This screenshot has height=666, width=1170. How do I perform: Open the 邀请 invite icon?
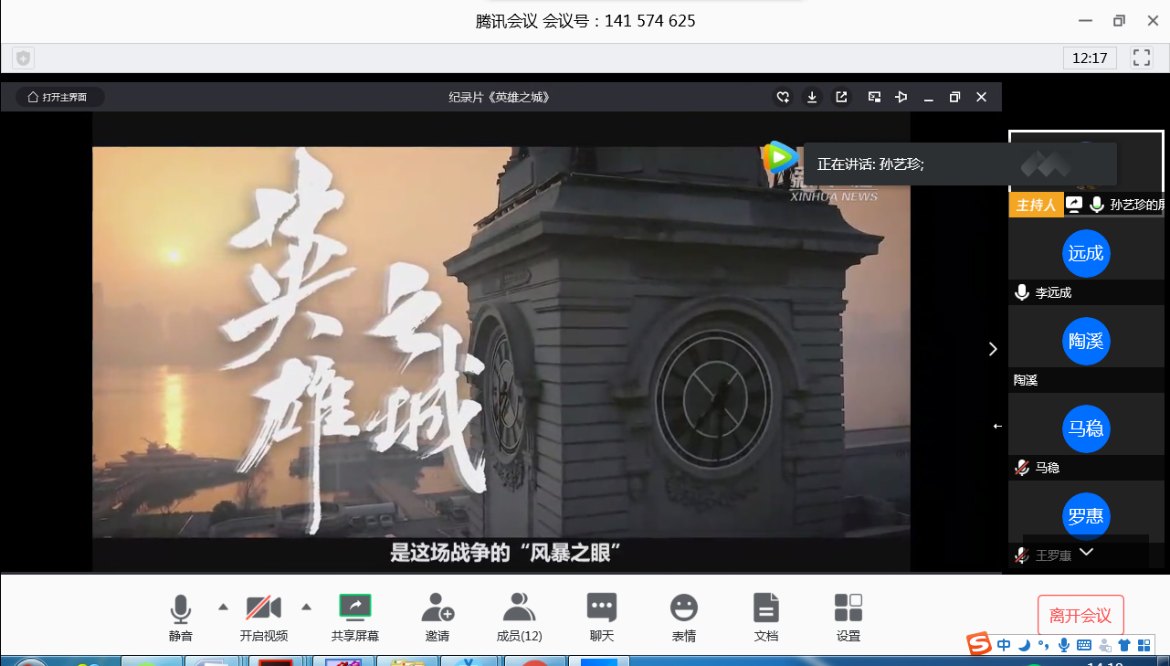click(x=437, y=616)
